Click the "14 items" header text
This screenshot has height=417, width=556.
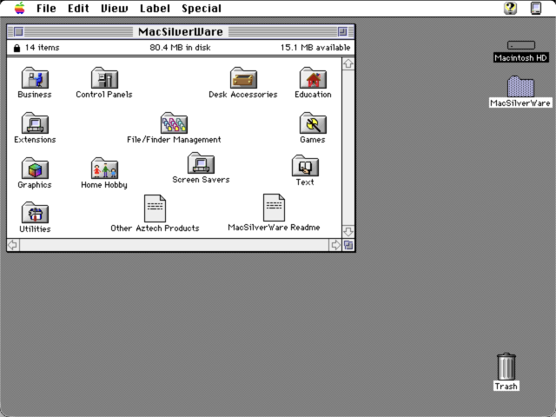point(43,48)
